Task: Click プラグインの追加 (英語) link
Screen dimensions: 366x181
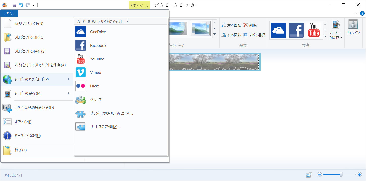Action: [111, 113]
